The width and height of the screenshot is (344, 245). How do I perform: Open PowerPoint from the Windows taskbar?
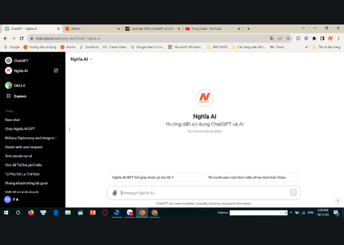92,213
